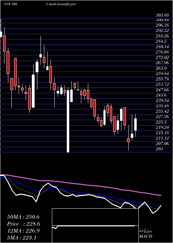Click the mail.munafa.pro header text

click(62, 4)
